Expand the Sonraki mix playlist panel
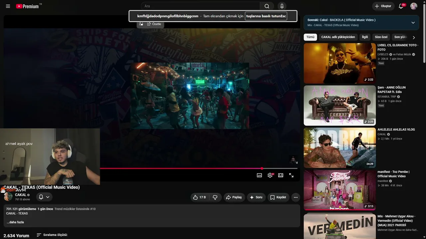 413,23
